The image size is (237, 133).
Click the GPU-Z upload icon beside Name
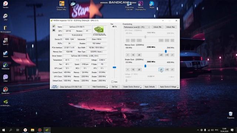(x=54, y=26)
